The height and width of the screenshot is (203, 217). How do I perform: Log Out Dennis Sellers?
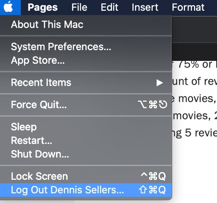tap(67, 190)
